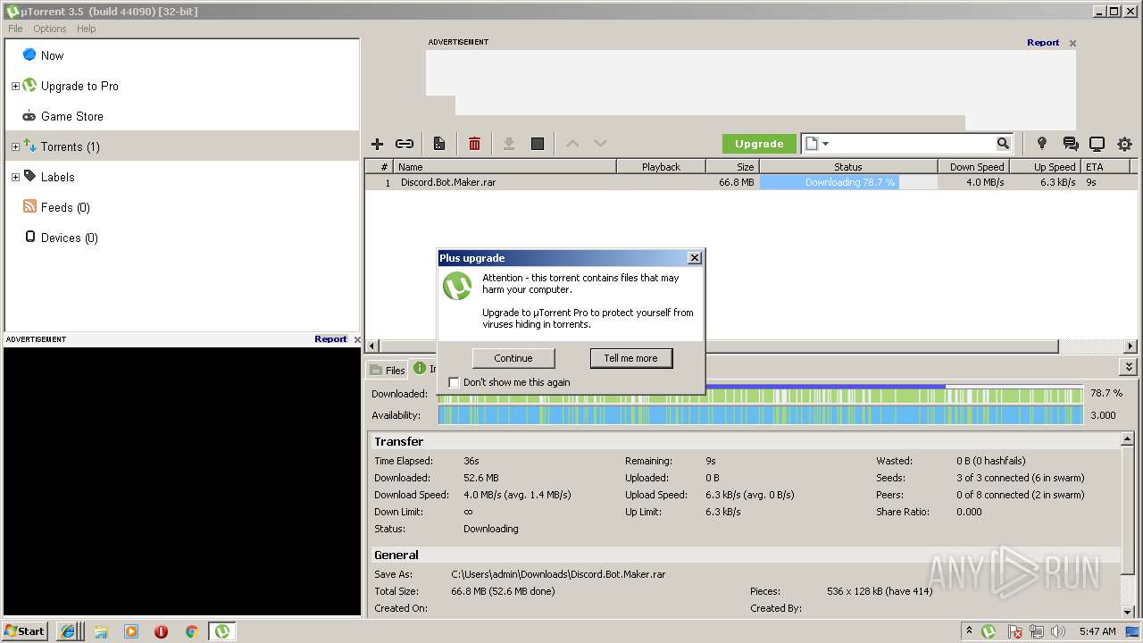Click the Start button
This screenshot has height=643, width=1143.
[25, 631]
